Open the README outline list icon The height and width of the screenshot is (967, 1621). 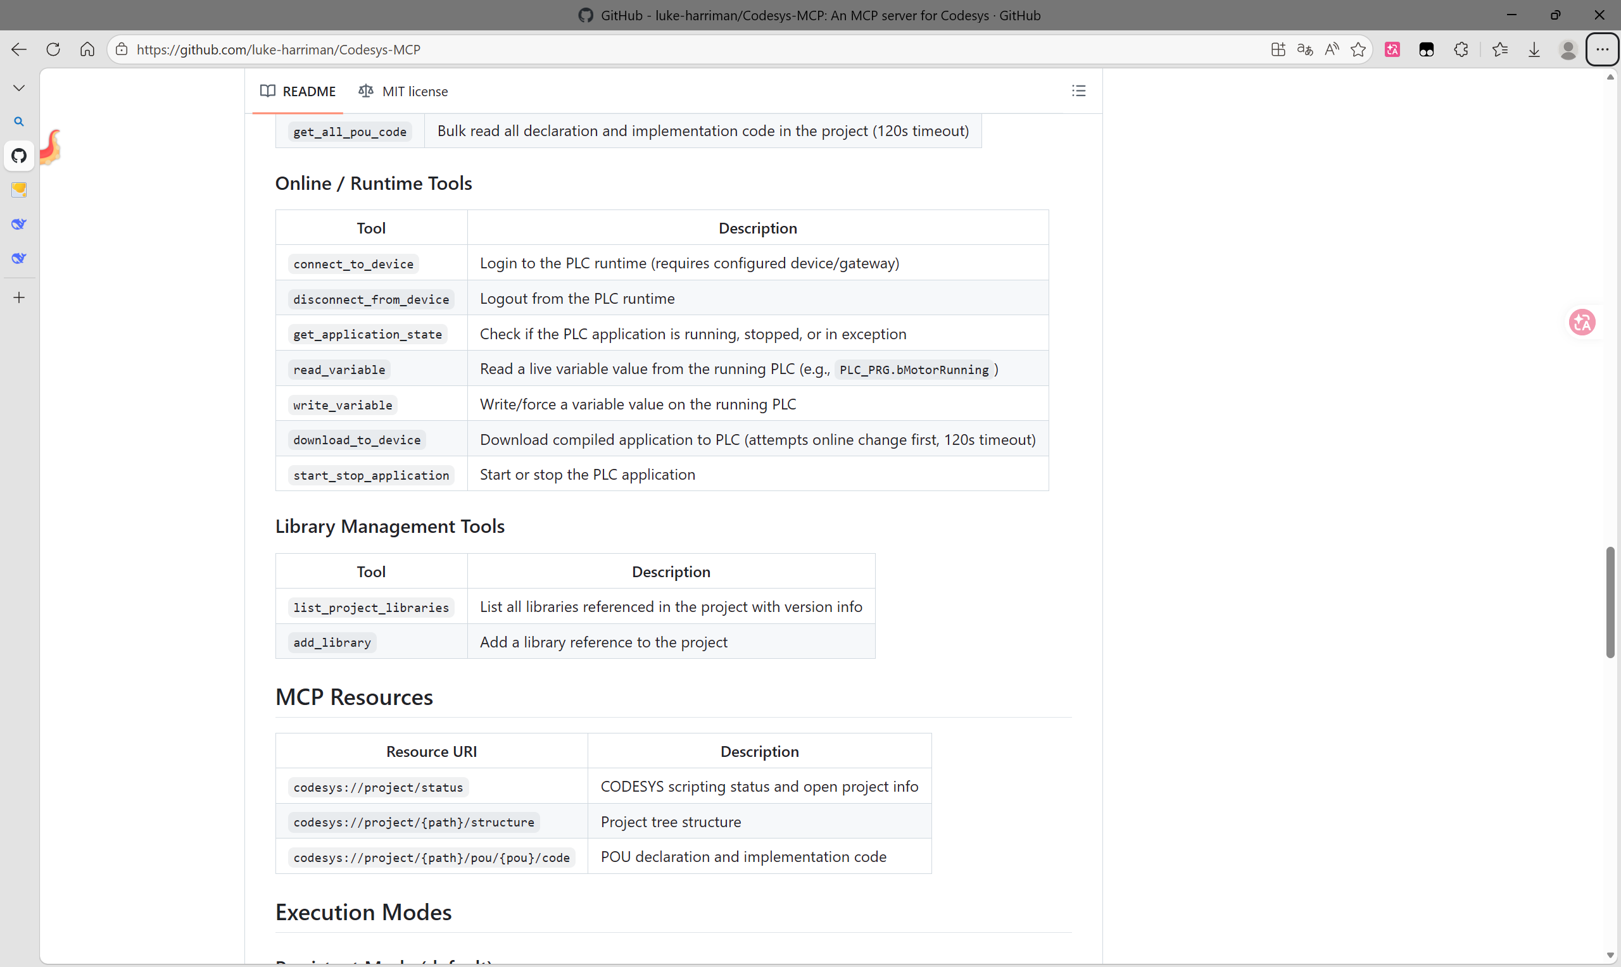[1079, 91]
